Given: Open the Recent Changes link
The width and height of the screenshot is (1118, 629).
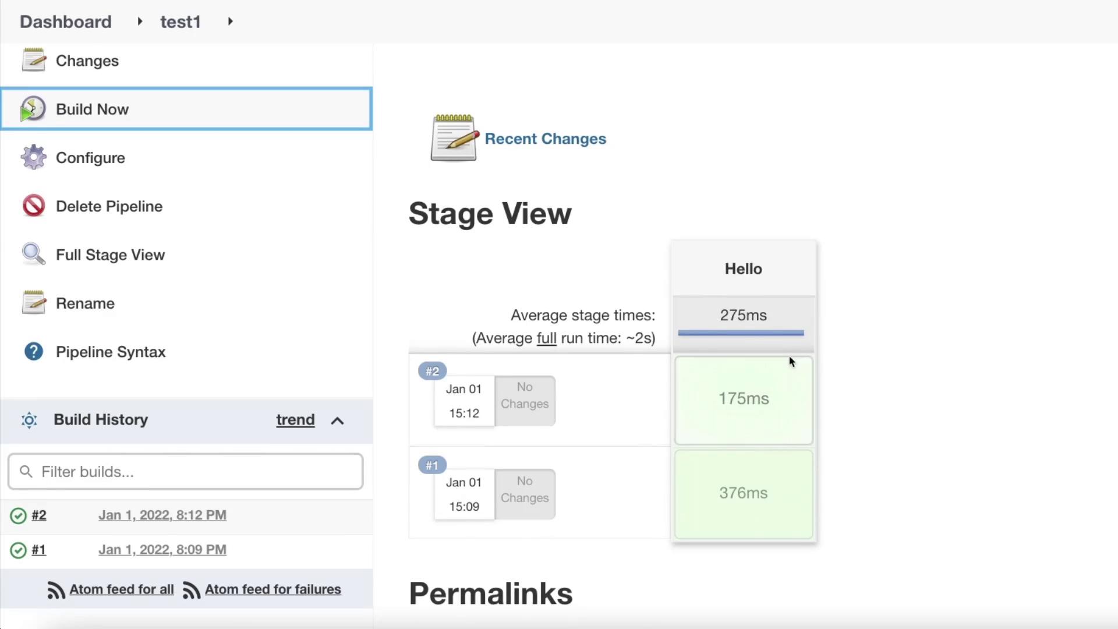Looking at the screenshot, I should tap(545, 139).
